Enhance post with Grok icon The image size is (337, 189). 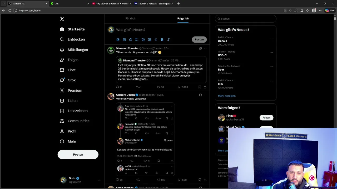coord(131,40)
